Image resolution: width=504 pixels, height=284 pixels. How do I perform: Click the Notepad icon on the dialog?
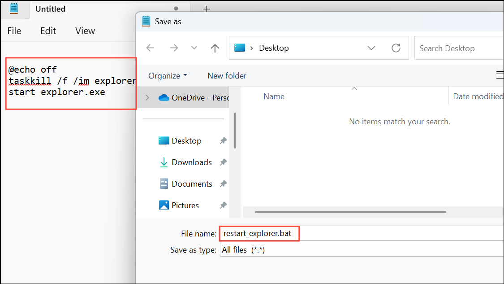(x=146, y=21)
